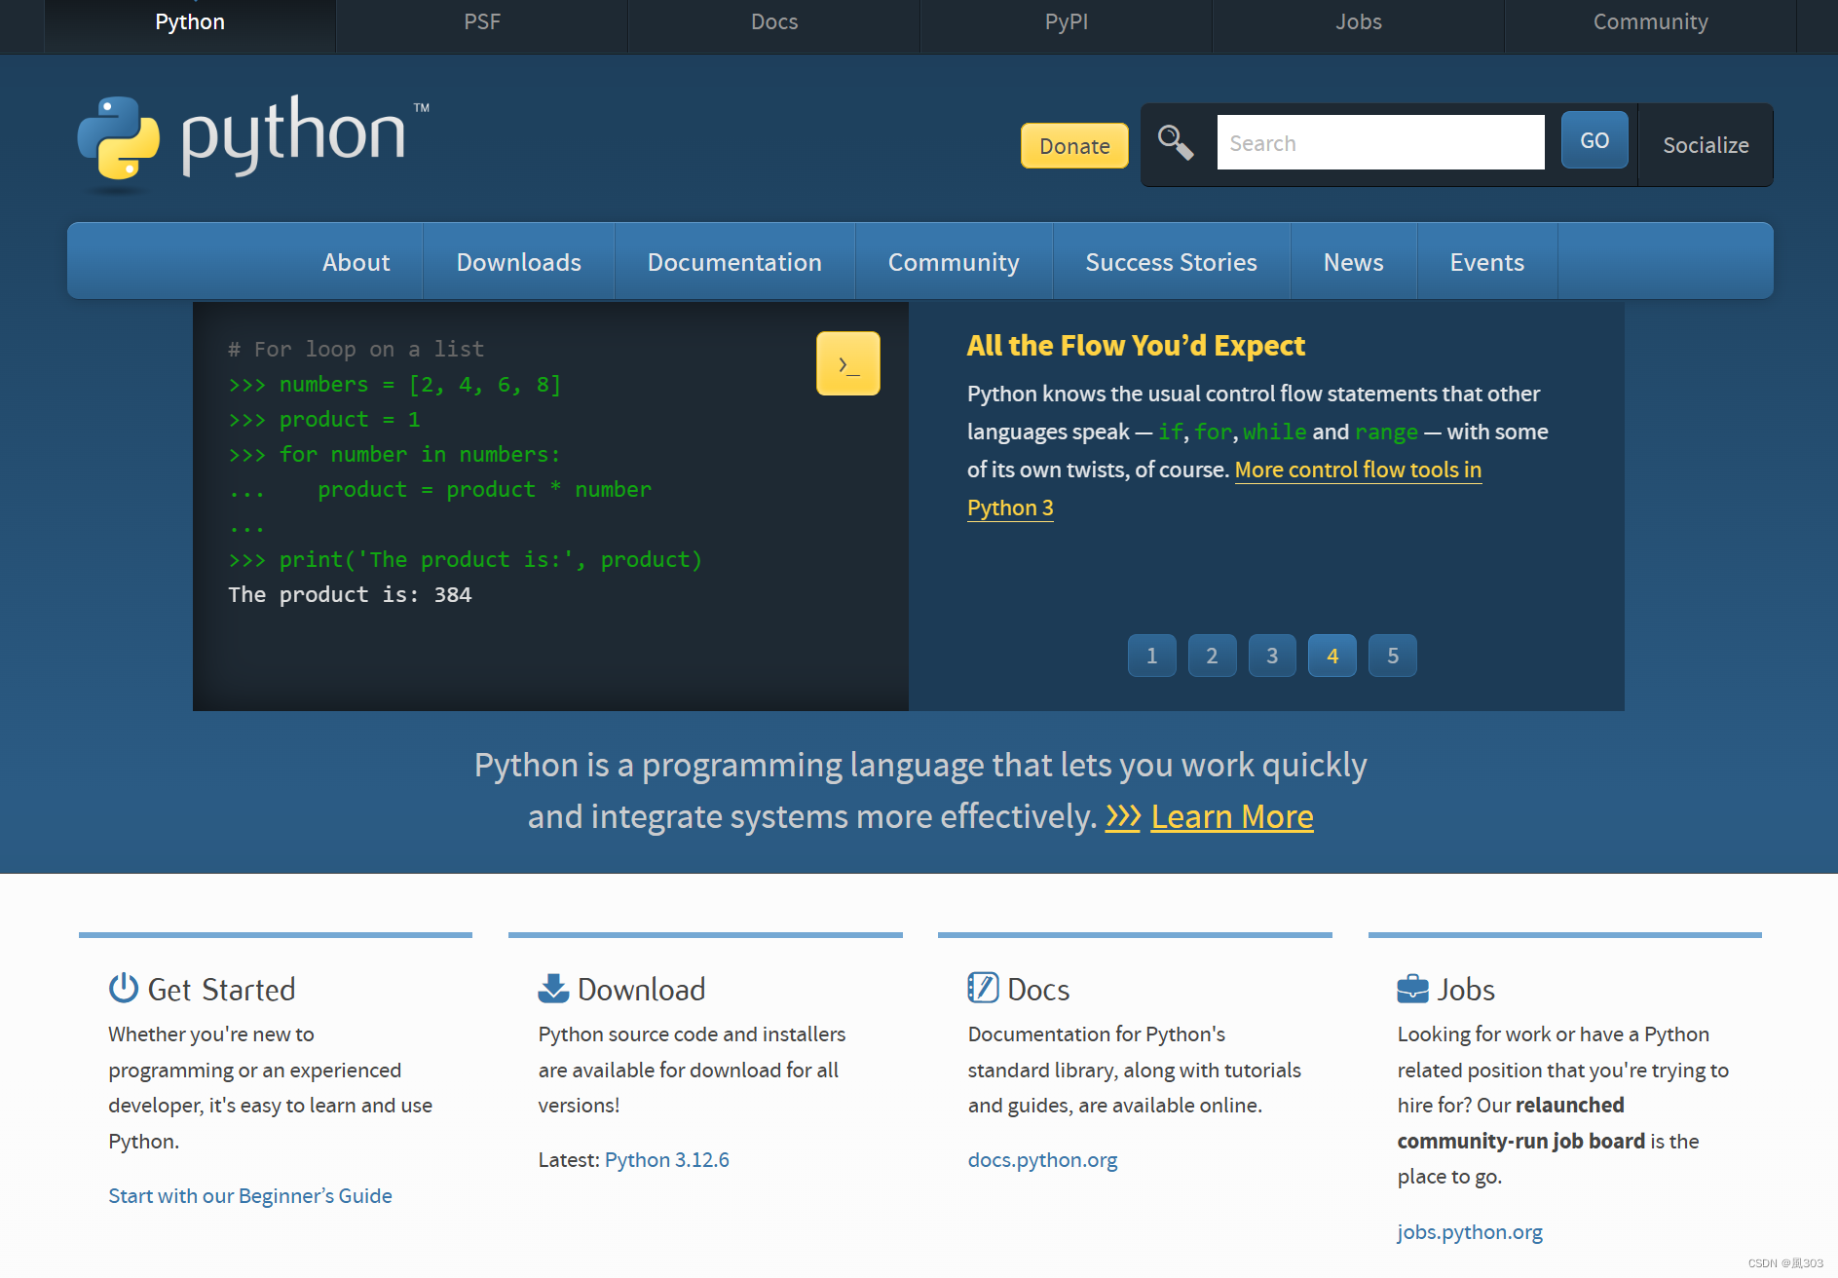Open the Socialize menu
This screenshot has height=1278, width=1838.
click(x=1706, y=145)
